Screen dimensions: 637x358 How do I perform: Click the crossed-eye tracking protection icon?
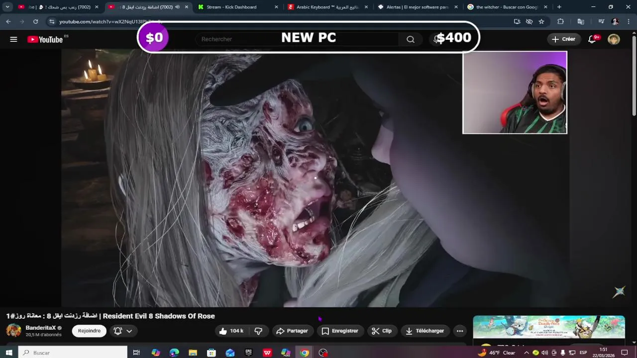(x=529, y=21)
